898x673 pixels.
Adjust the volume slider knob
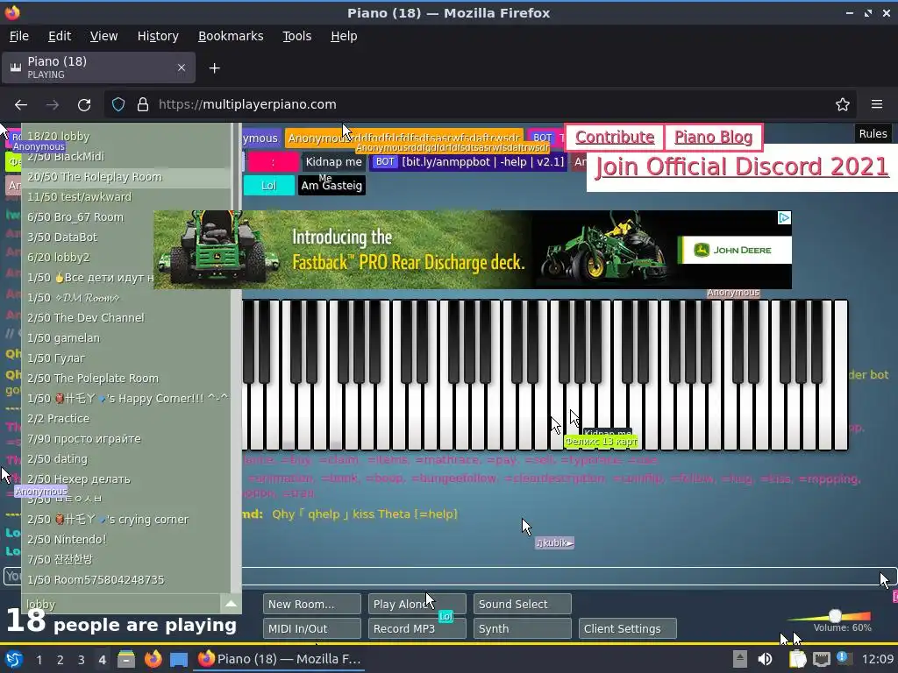click(835, 616)
